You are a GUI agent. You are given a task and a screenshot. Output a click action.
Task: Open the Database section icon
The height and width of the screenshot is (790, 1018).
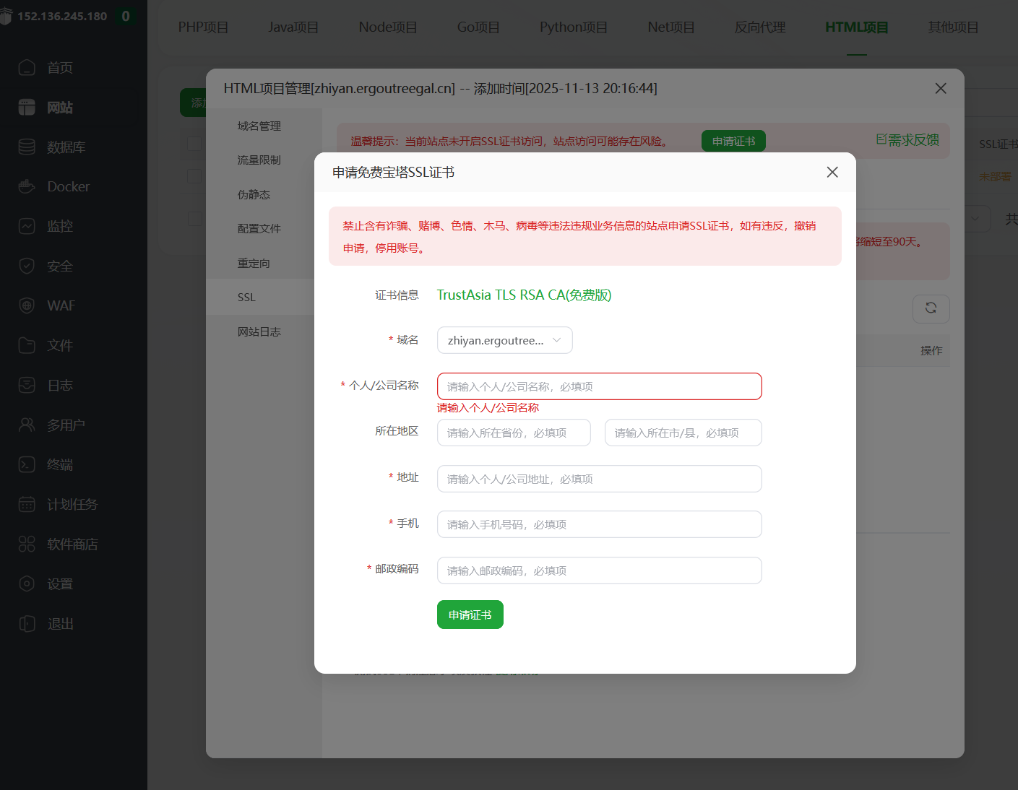point(27,147)
